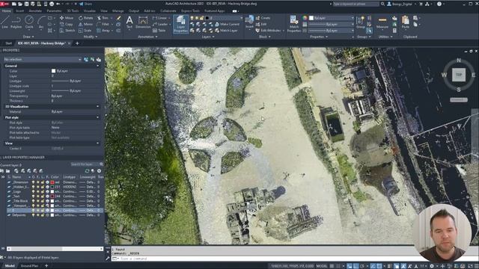
Task: Click Make Current layer button
Action: pyautogui.click(x=228, y=24)
